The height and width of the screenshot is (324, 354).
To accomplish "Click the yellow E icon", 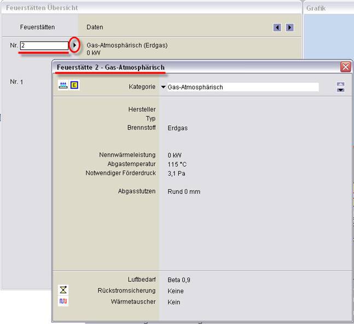I will click(74, 86).
